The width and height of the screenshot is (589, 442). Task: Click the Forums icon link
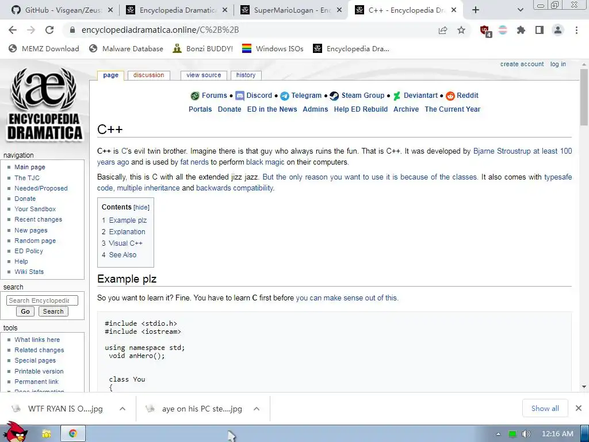pos(194,96)
